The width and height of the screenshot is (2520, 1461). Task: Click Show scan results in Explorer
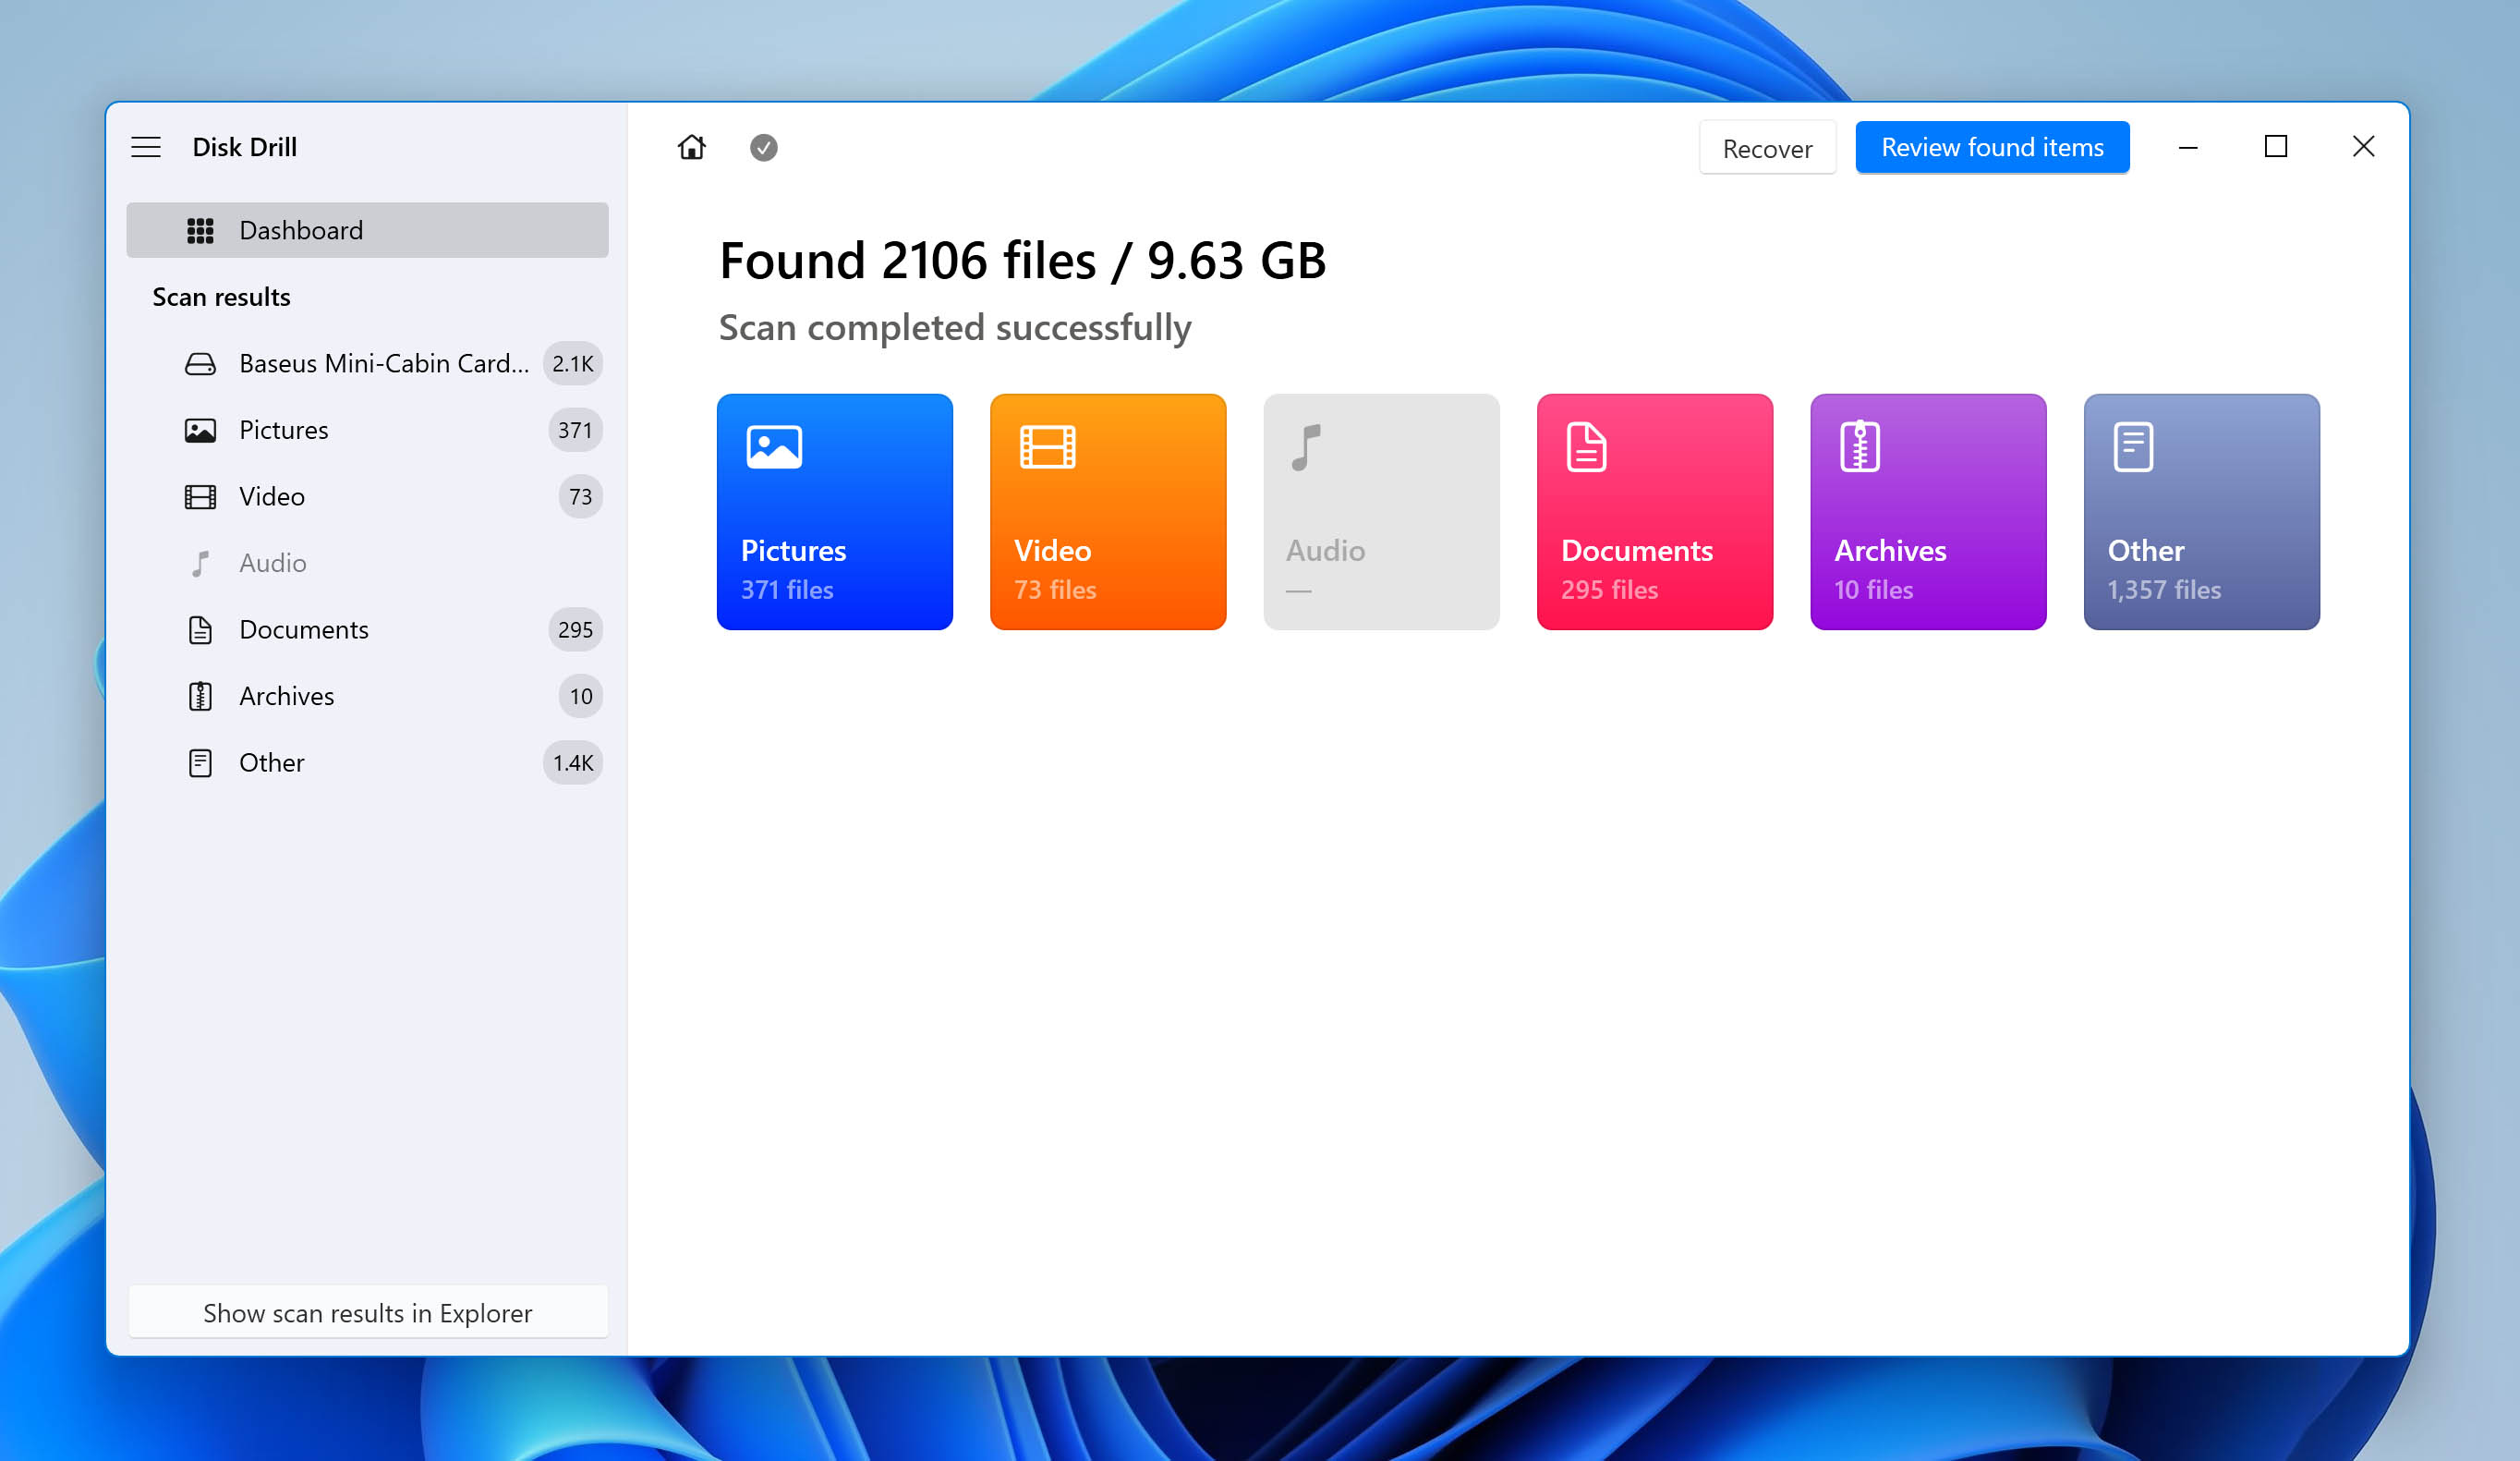367,1313
